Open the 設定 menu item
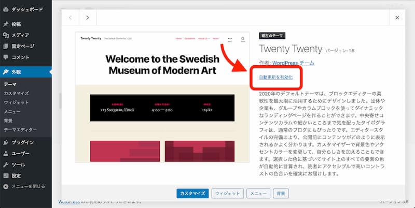415x208 pixels. click(26, 175)
